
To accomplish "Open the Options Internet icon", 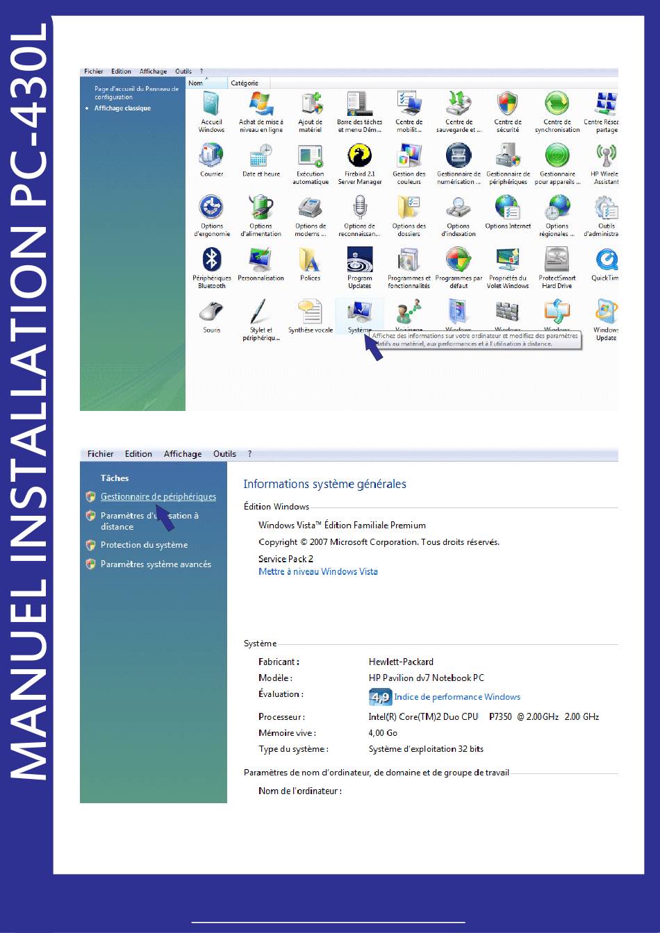I will pyautogui.click(x=508, y=208).
